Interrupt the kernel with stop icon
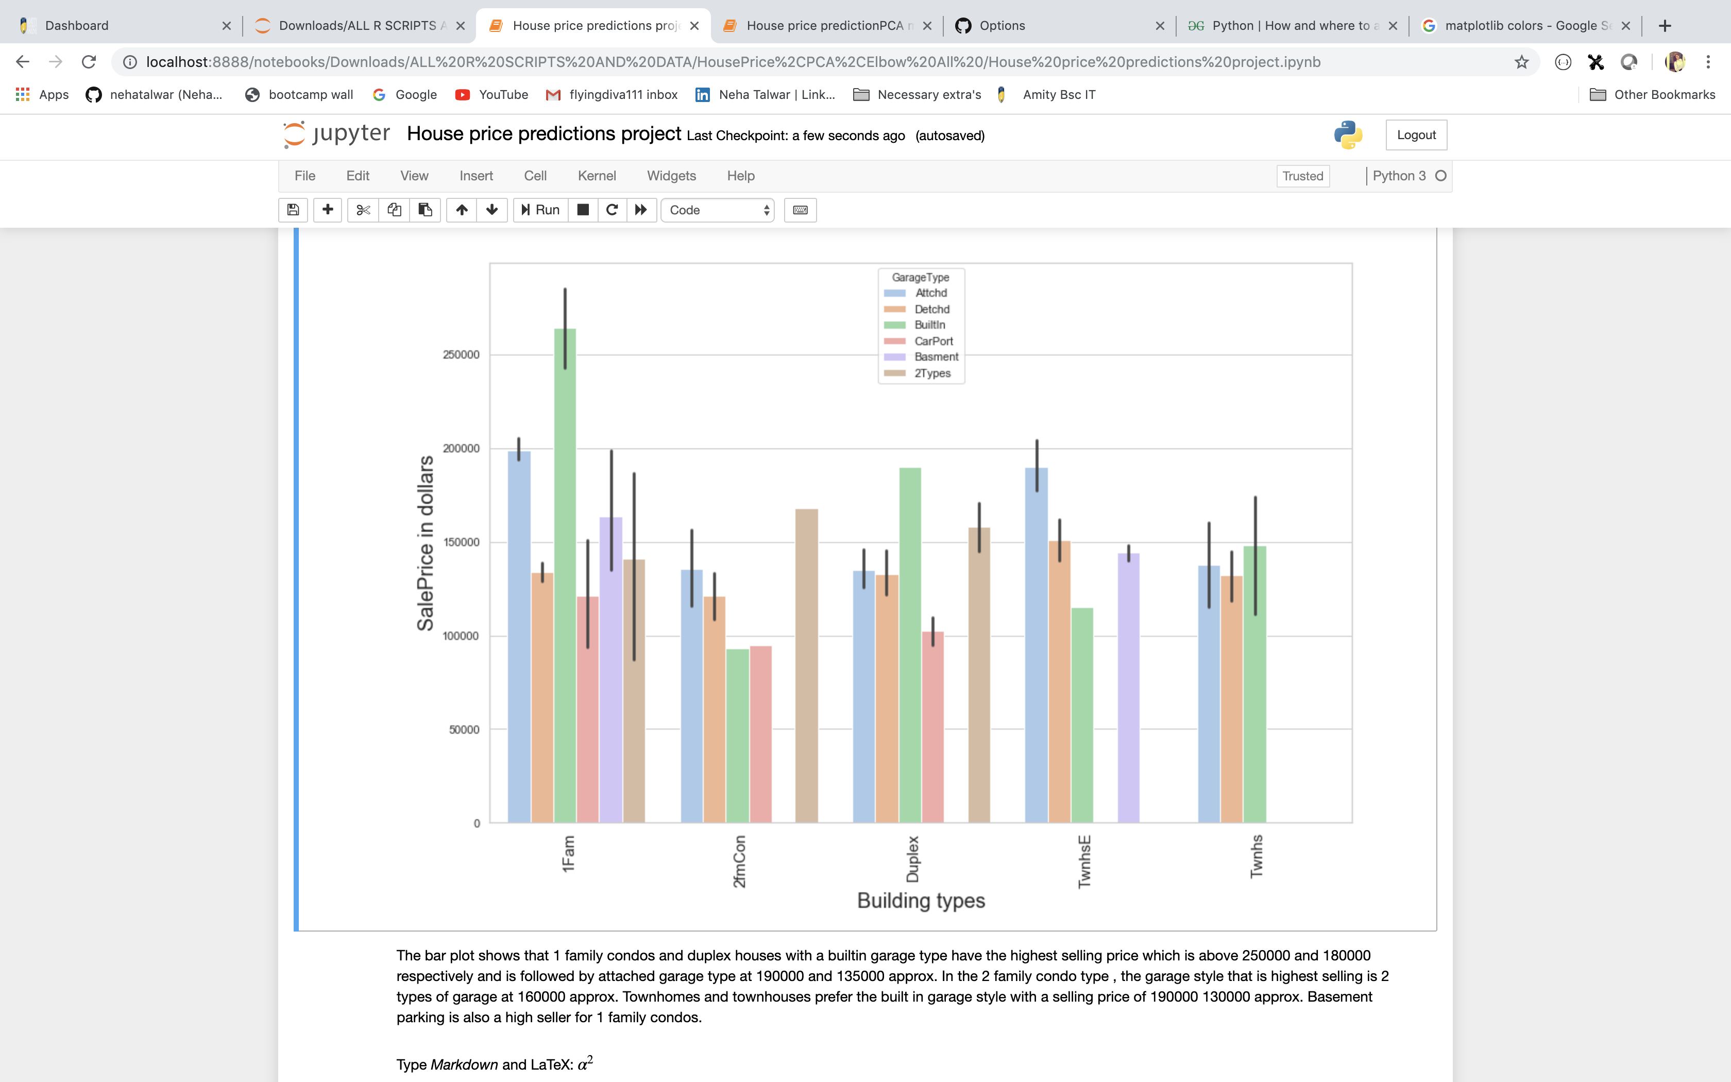Viewport: 1731px width, 1082px height. click(x=582, y=210)
